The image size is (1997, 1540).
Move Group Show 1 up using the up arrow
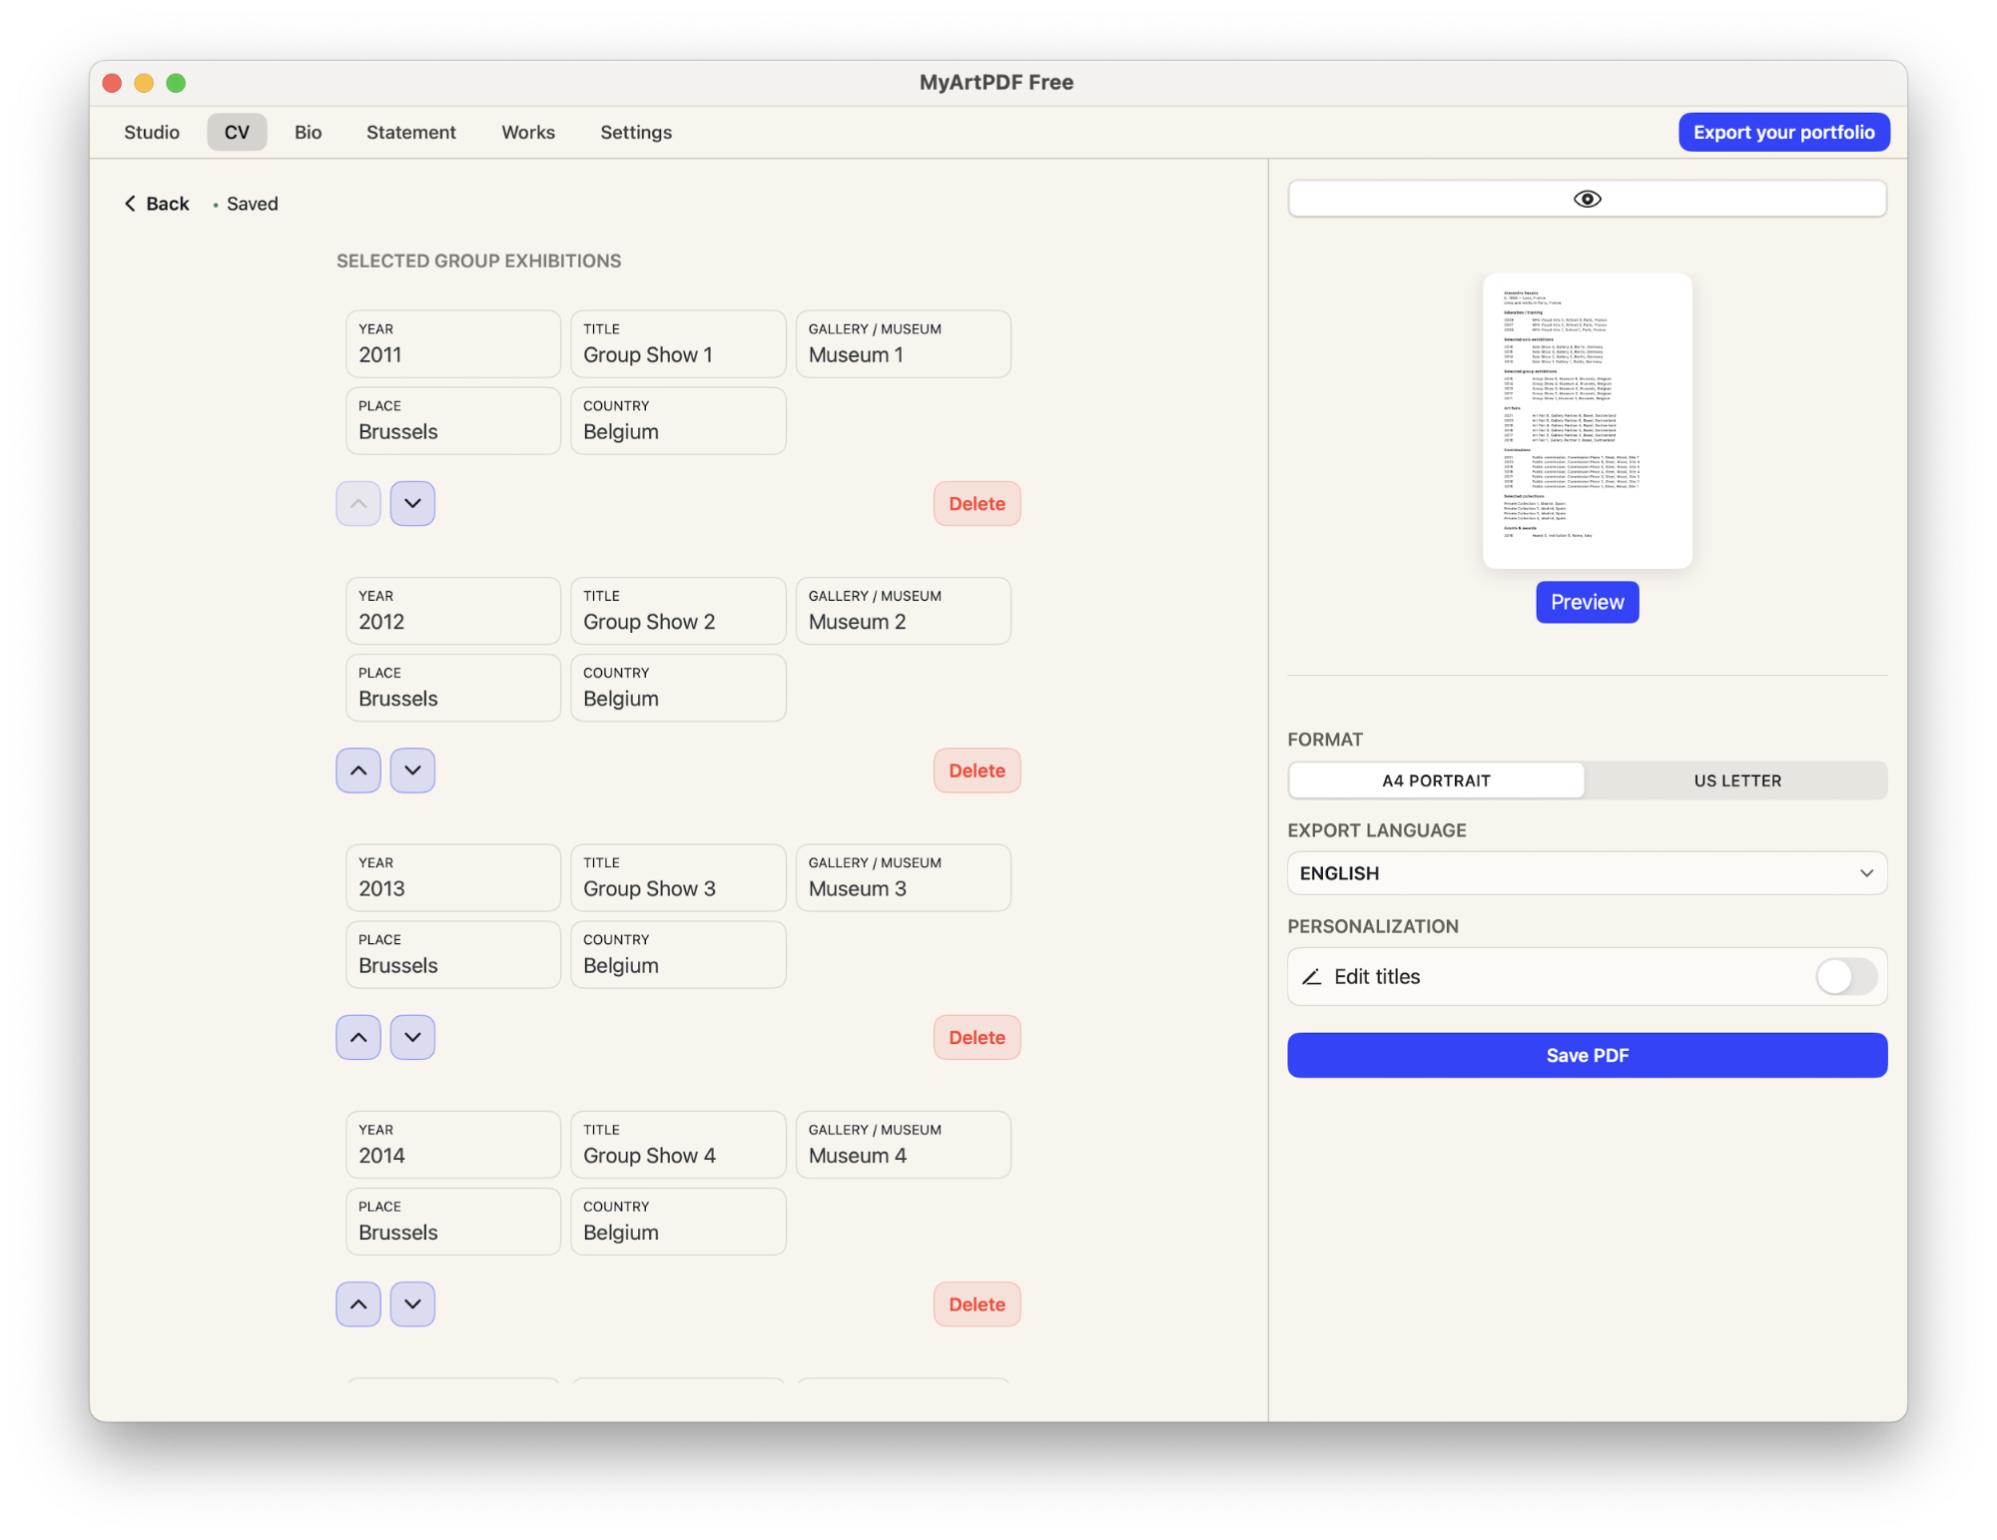click(x=357, y=503)
